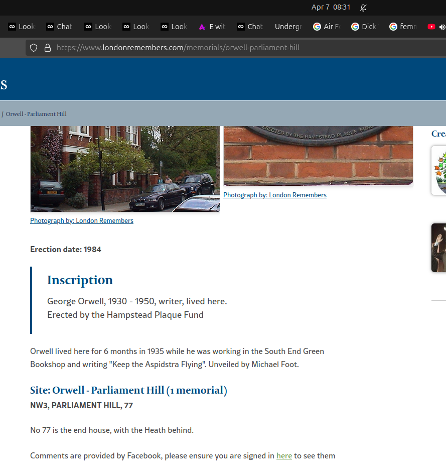Click 'George Orwell, 1930 - 1950' inscription line
This screenshot has height=476, width=446.
click(137, 301)
